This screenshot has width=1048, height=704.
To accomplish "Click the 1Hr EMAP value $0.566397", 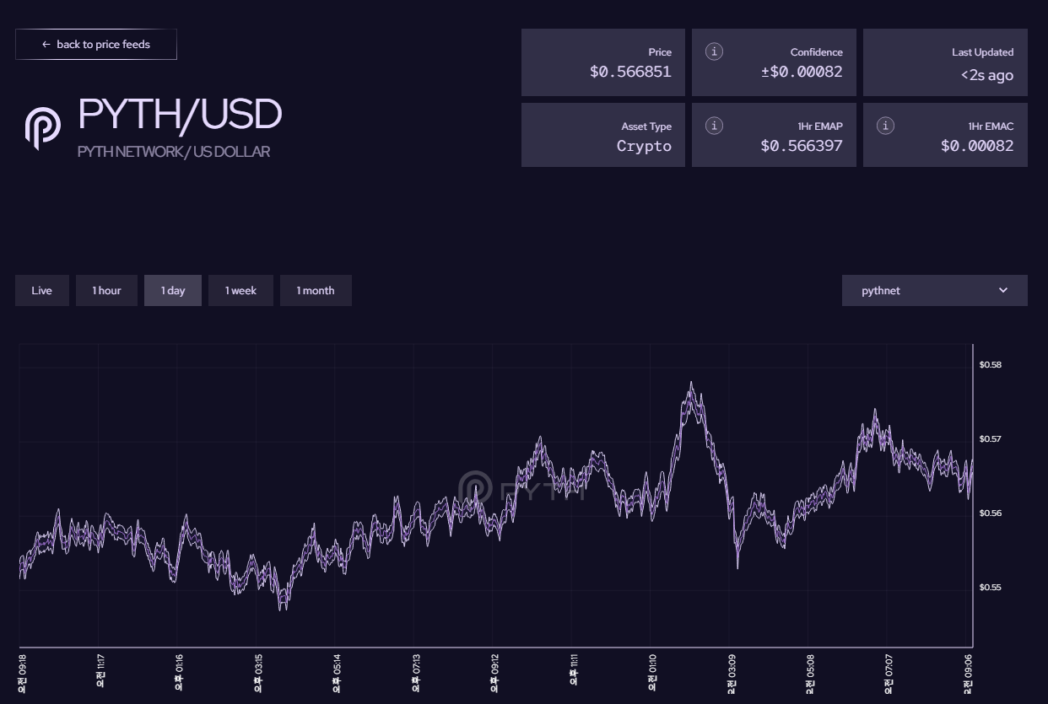I will [x=802, y=146].
